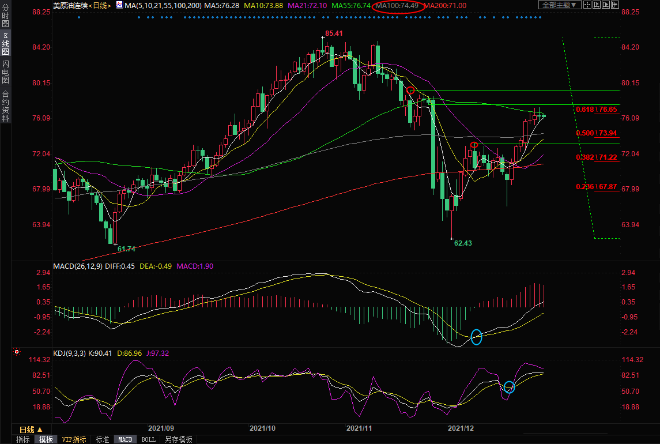
Task: Click 另存模板 to save template
Action: click(x=179, y=439)
